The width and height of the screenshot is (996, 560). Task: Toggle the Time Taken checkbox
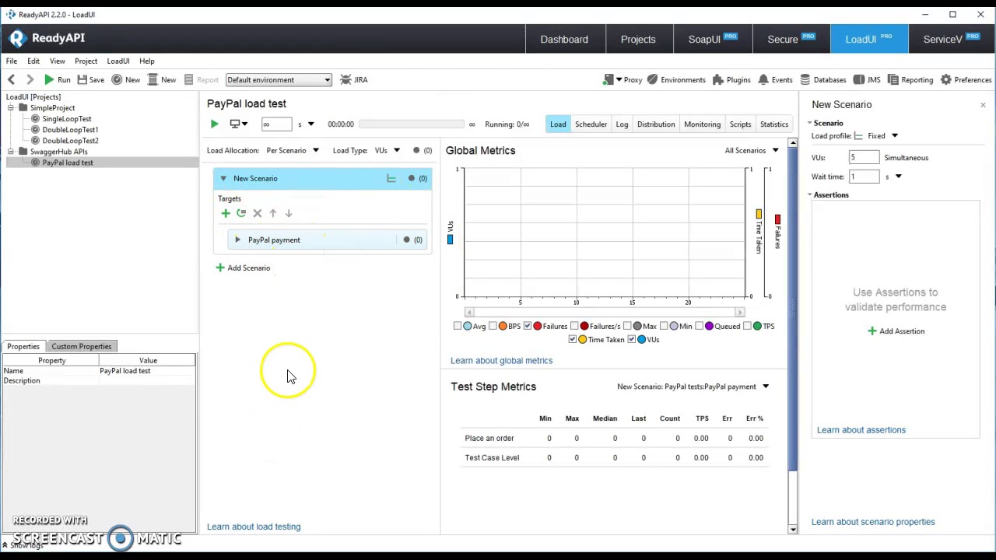coord(573,339)
